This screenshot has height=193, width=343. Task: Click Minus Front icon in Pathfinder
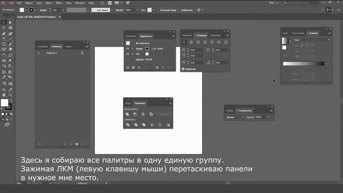click(135, 114)
